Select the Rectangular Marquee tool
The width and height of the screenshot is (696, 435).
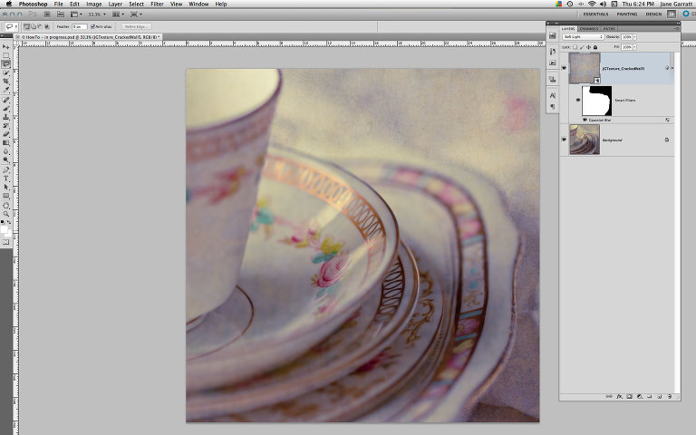pyautogui.click(x=6, y=55)
